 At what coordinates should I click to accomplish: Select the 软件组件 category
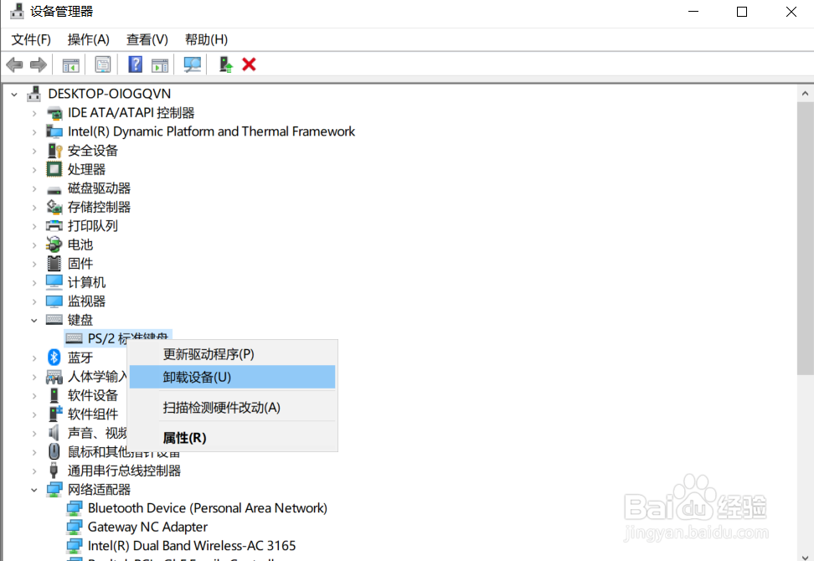point(93,414)
